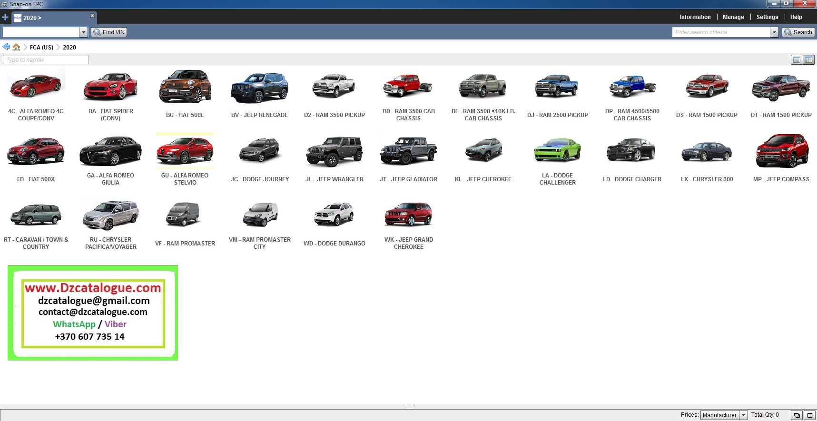This screenshot has height=421, width=817.
Task: Open the Settings menu
Action: [767, 17]
